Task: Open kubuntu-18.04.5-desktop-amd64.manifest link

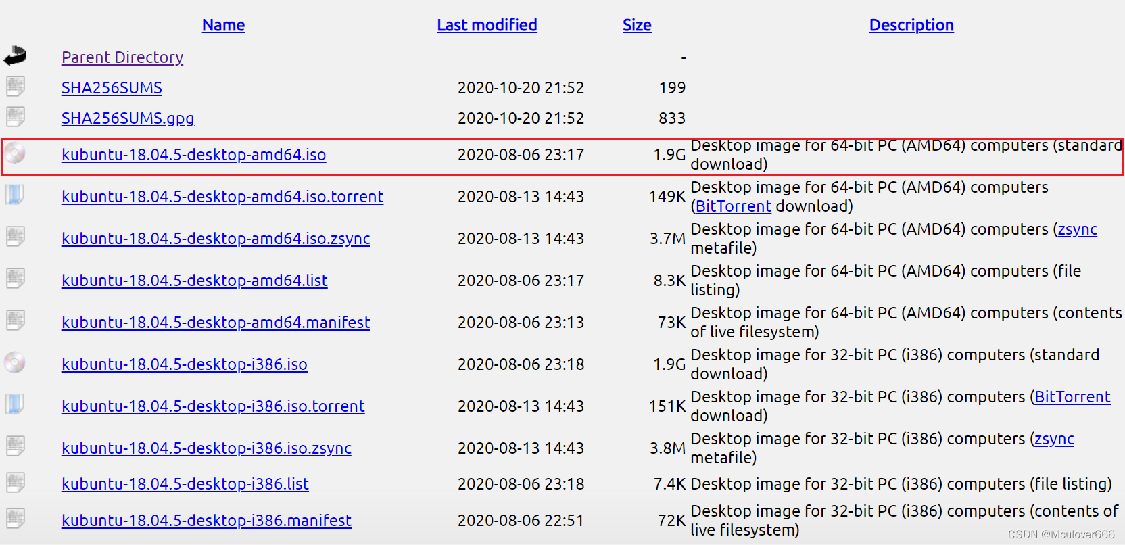Action: click(216, 323)
